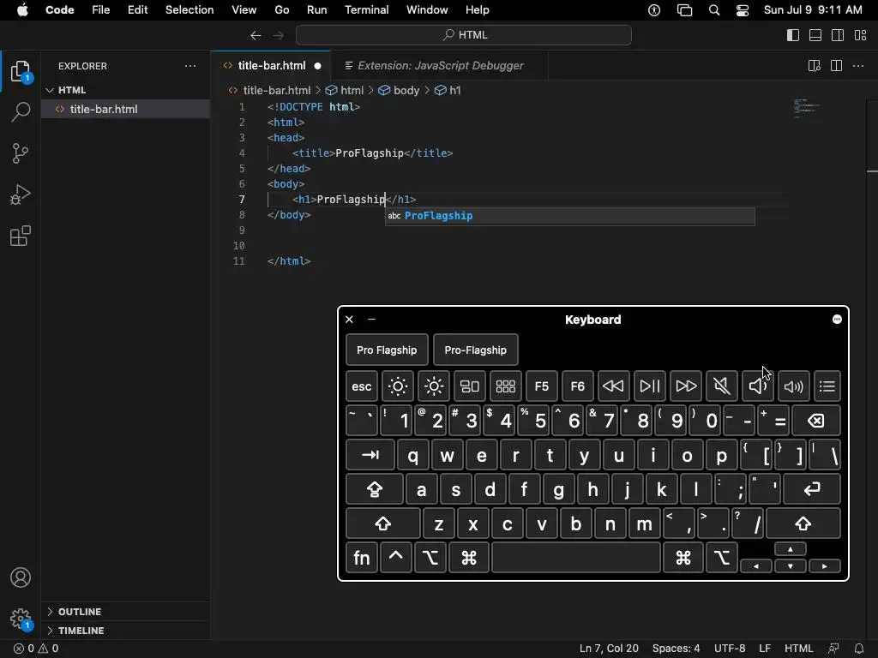This screenshot has height=658, width=878.
Task: Tap the left shift key on Keyboard
Action: tap(383, 523)
